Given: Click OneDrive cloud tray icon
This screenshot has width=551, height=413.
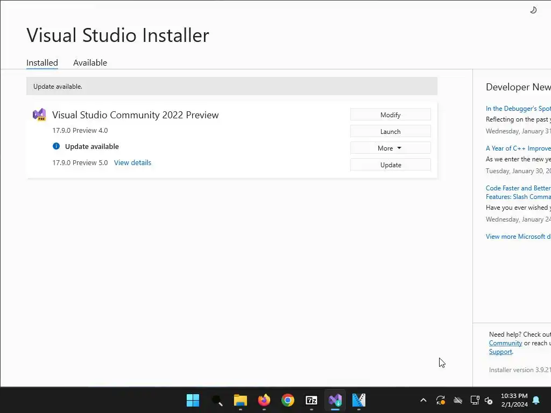Looking at the screenshot, I should pyautogui.click(x=457, y=400).
